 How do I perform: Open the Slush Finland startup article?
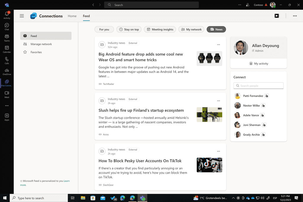coord(141,110)
